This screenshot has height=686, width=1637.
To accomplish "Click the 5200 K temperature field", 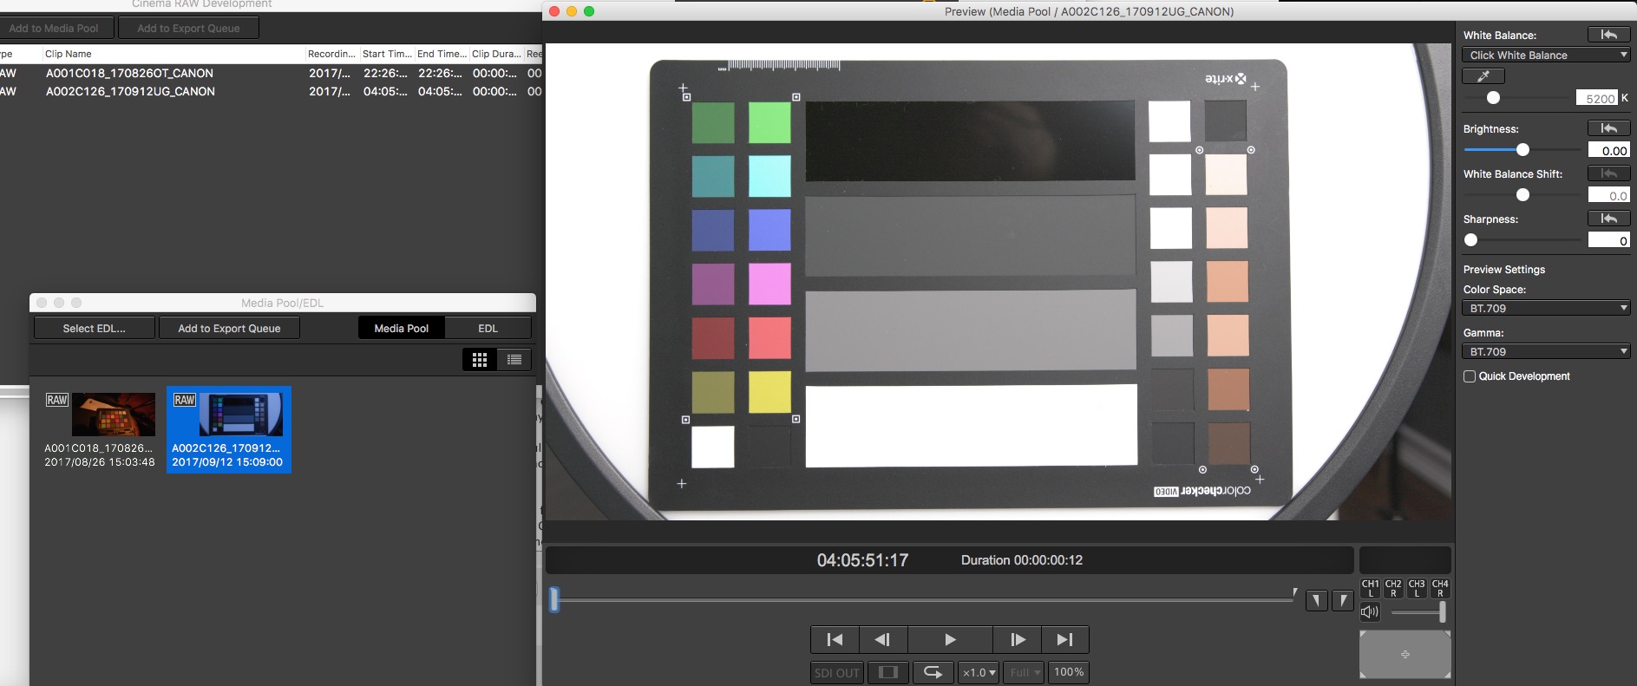I will pyautogui.click(x=1597, y=98).
